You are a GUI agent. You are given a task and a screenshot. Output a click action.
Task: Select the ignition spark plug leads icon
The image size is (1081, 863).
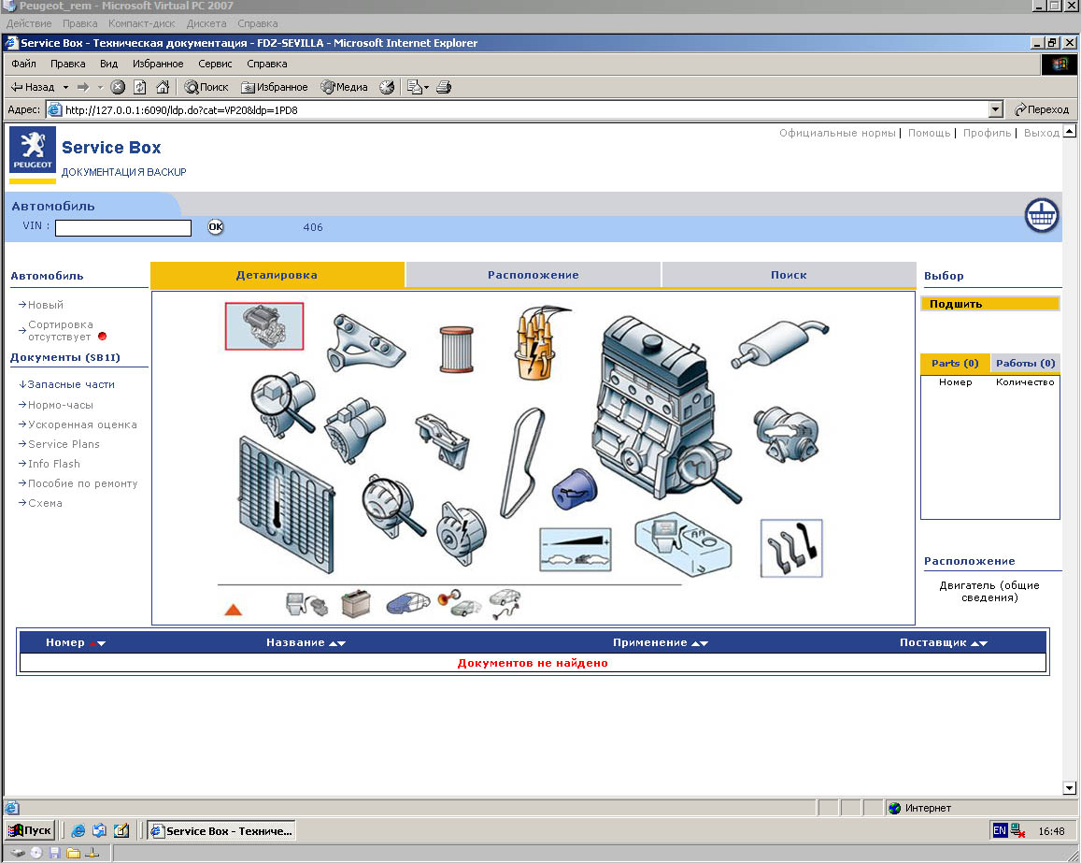[x=533, y=343]
